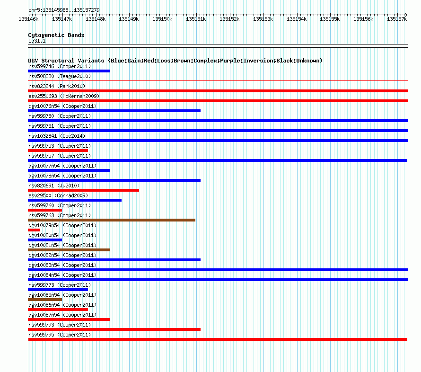Click the dgv10081n54 (Cooper2011) label

(x=62, y=245)
